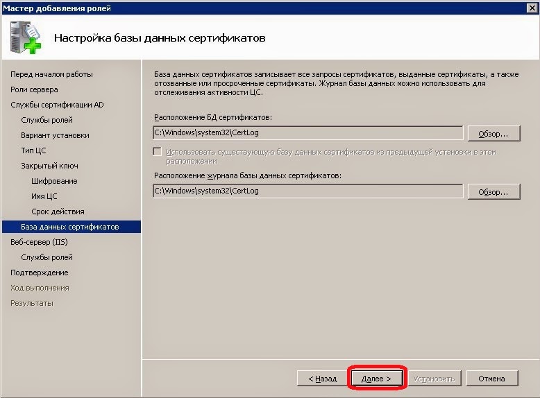This screenshot has height=398, width=540.
Task: Tick the use existing certificate database checkbox
Action: click(158, 152)
